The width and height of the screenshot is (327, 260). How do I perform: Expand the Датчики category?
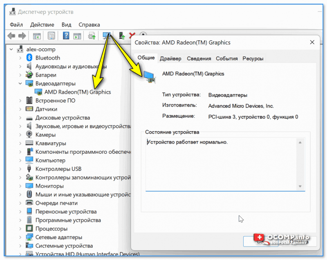[x=20, y=109]
